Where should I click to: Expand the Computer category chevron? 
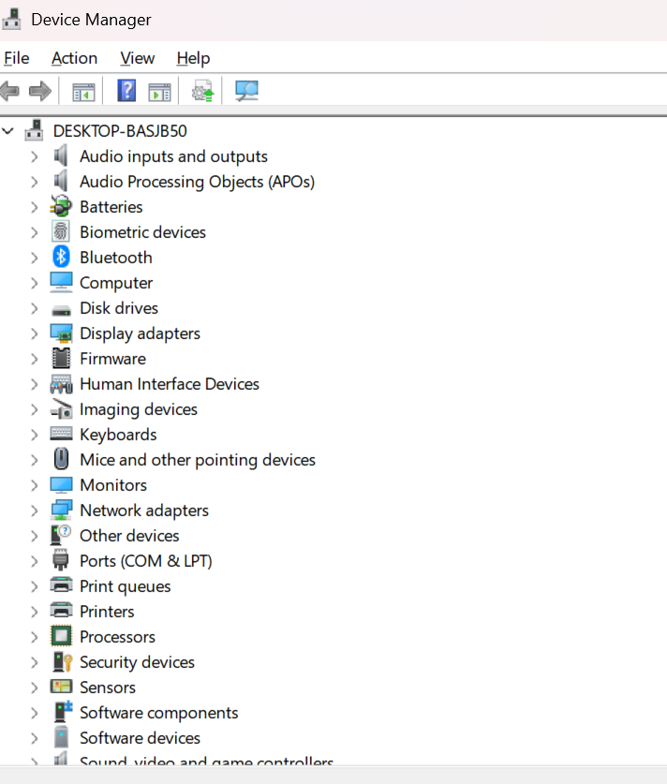(x=34, y=284)
